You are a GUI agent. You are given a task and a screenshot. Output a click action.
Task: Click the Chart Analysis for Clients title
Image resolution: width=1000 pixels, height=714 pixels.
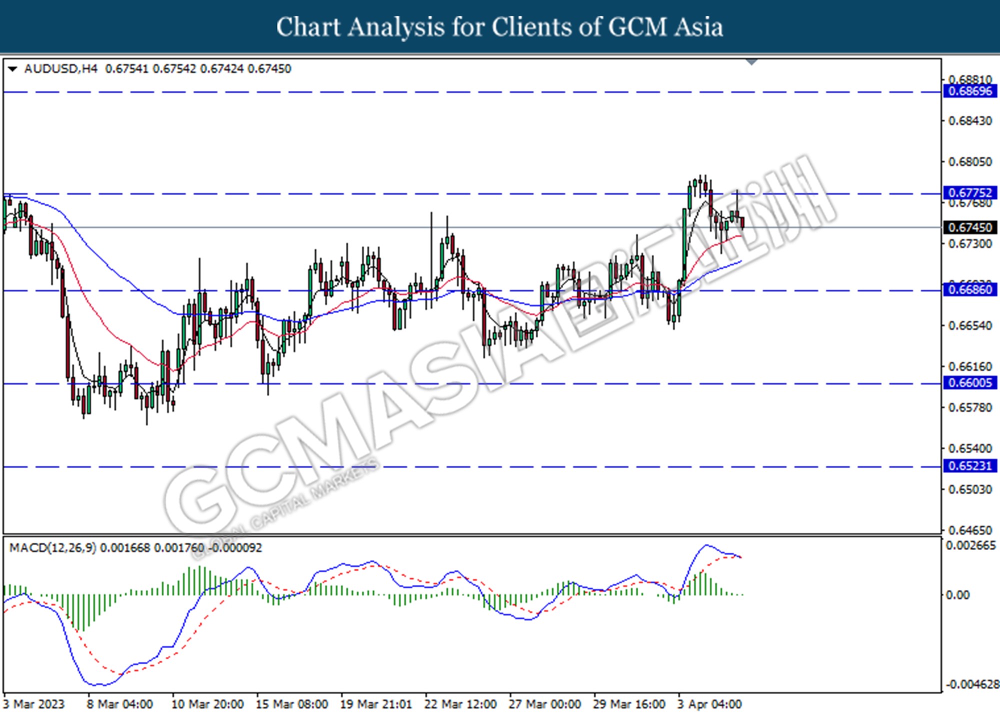[x=499, y=26]
